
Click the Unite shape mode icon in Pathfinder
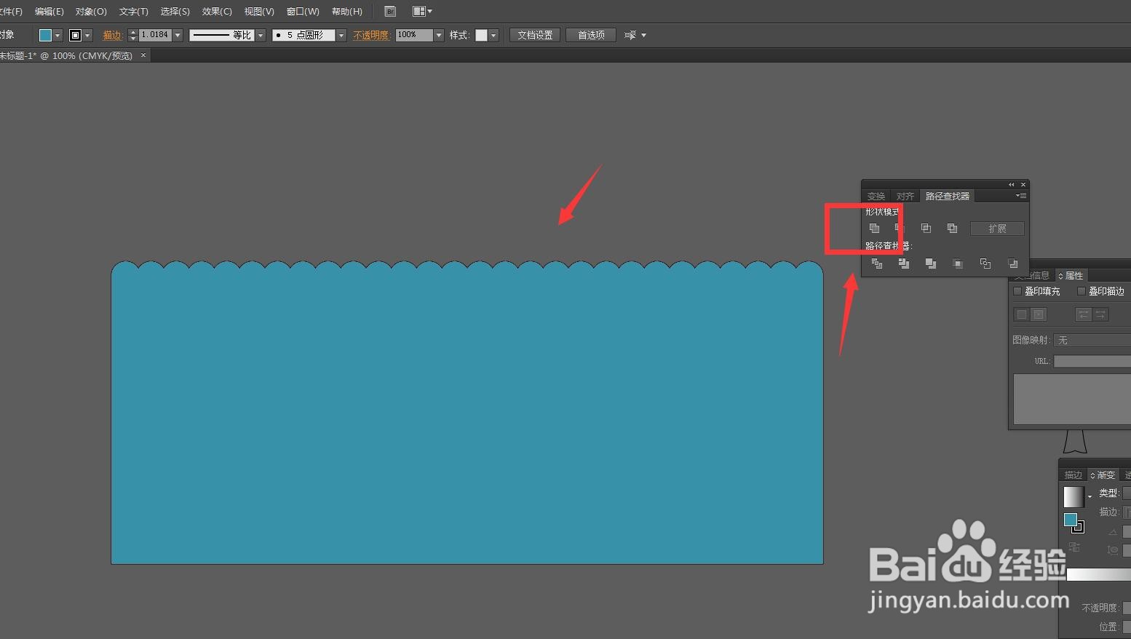(874, 229)
